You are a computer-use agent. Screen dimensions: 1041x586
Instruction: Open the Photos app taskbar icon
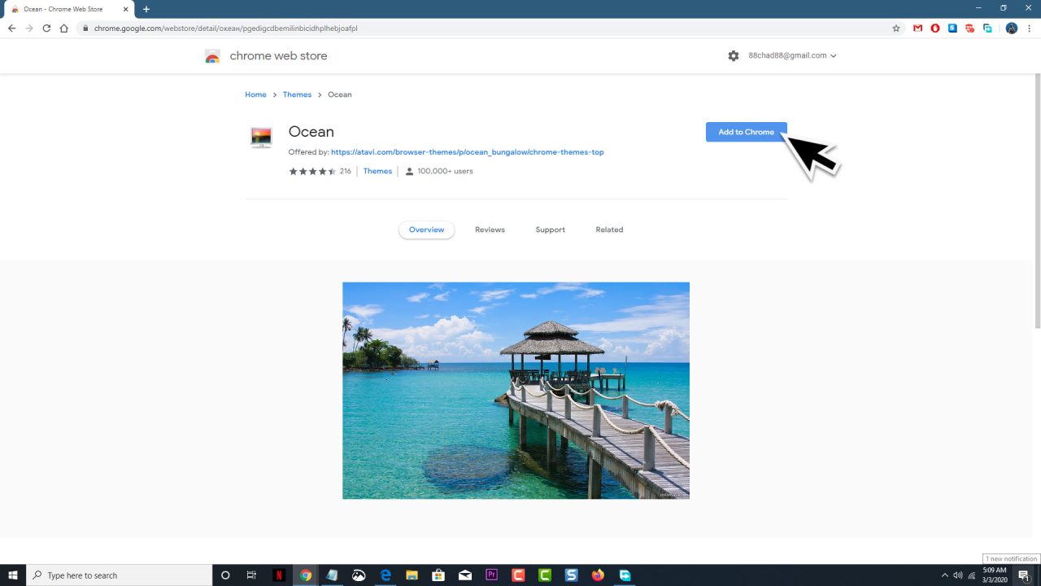click(x=359, y=575)
